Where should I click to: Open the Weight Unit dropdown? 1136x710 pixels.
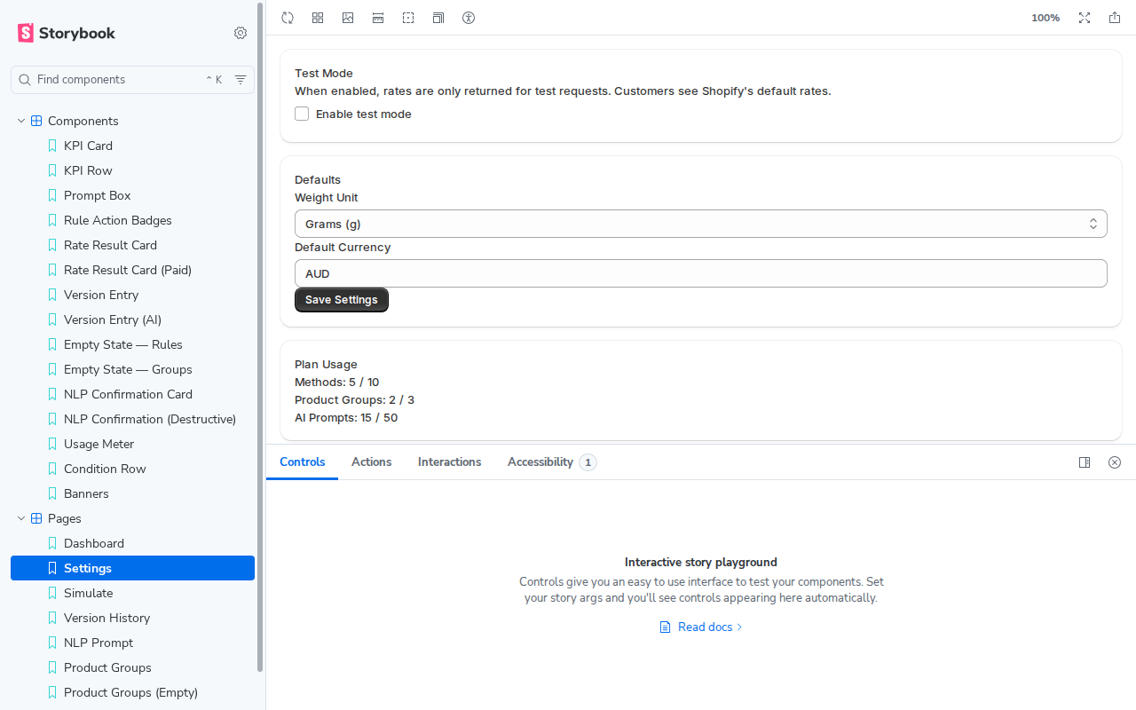point(700,224)
